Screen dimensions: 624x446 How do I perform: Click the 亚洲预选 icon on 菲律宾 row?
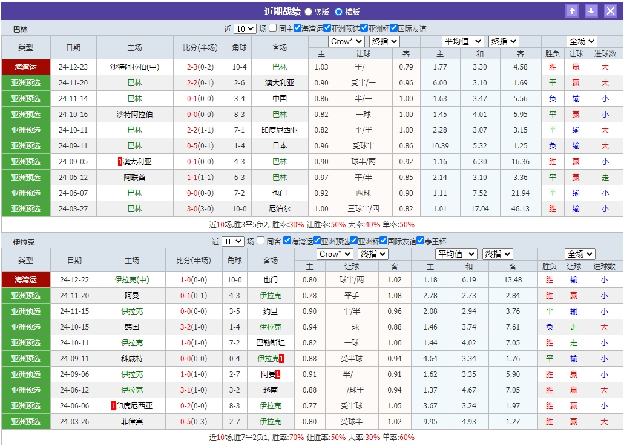click(26, 422)
